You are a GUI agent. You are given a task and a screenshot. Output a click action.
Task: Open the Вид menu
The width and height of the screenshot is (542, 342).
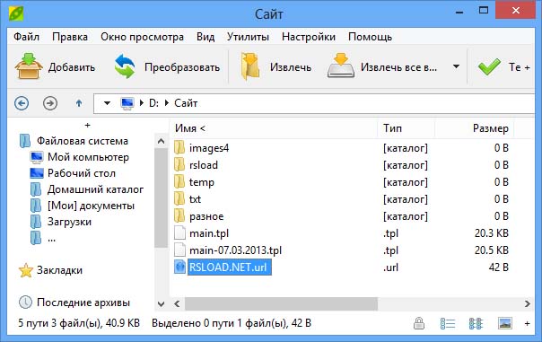click(x=205, y=37)
